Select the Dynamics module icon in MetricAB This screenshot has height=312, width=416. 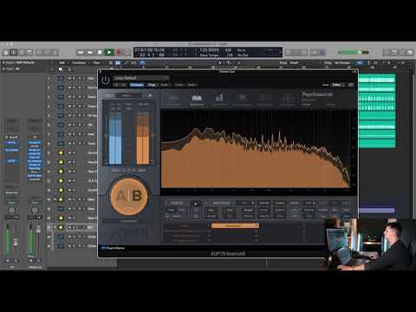tap(264, 99)
